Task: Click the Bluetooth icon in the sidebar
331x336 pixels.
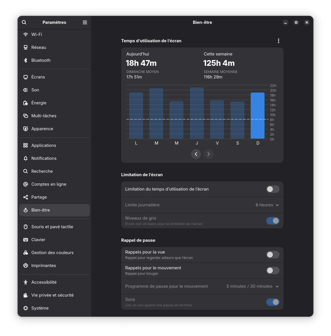Action: (26, 60)
